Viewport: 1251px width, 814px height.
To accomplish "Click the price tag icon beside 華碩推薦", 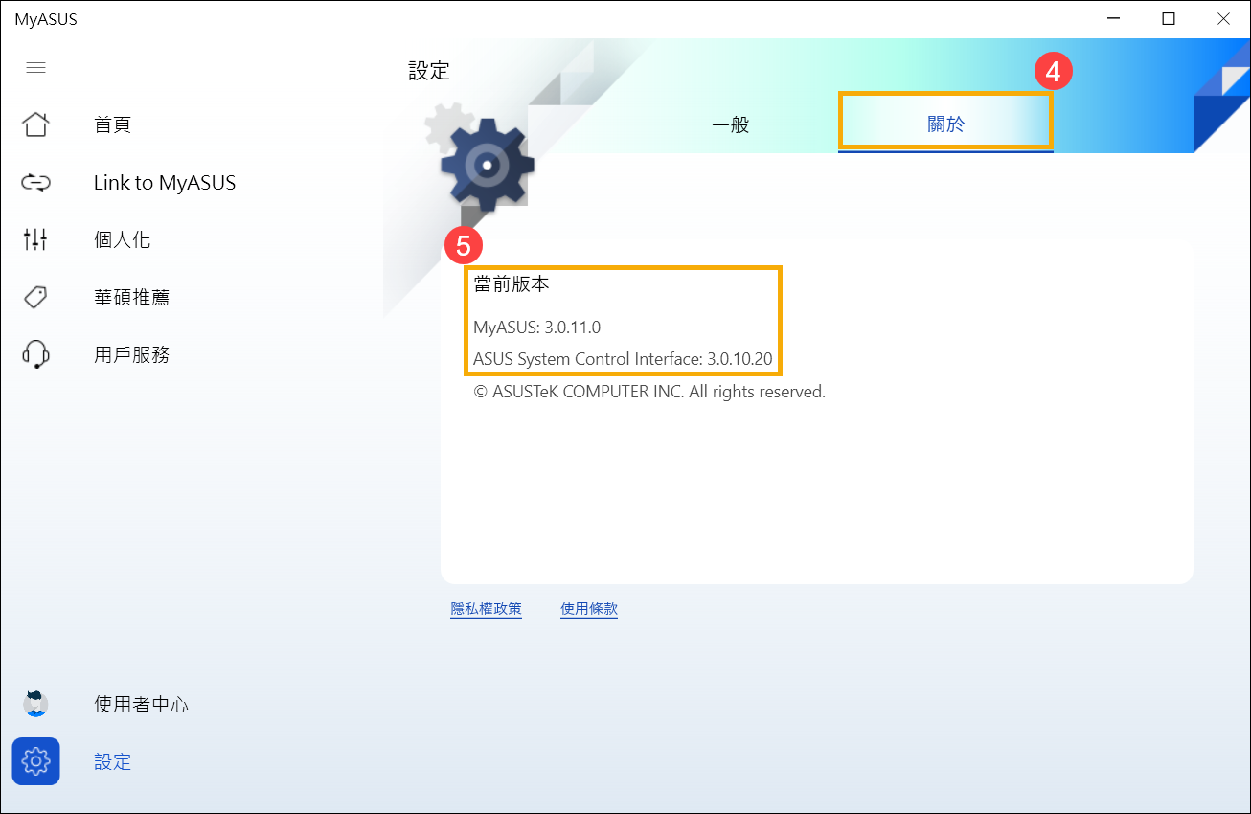I will (x=35, y=297).
